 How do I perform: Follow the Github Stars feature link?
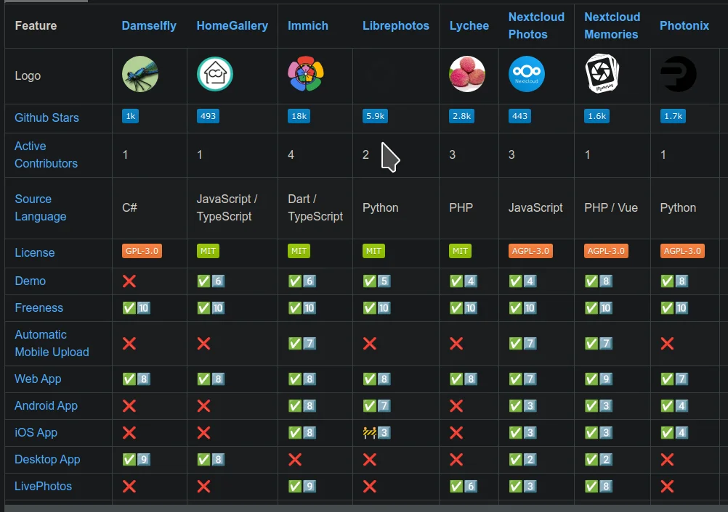[x=46, y=117]
